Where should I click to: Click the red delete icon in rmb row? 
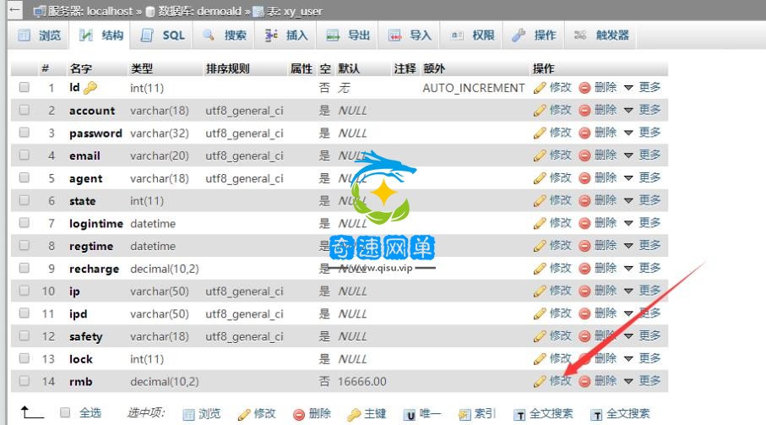(584, 382)
